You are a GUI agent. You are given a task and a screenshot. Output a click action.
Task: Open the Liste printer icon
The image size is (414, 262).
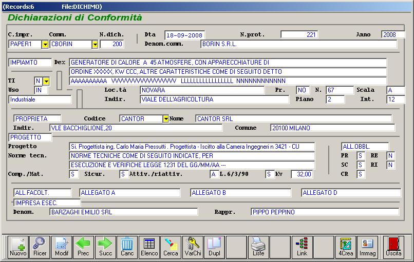pos(258,247)
